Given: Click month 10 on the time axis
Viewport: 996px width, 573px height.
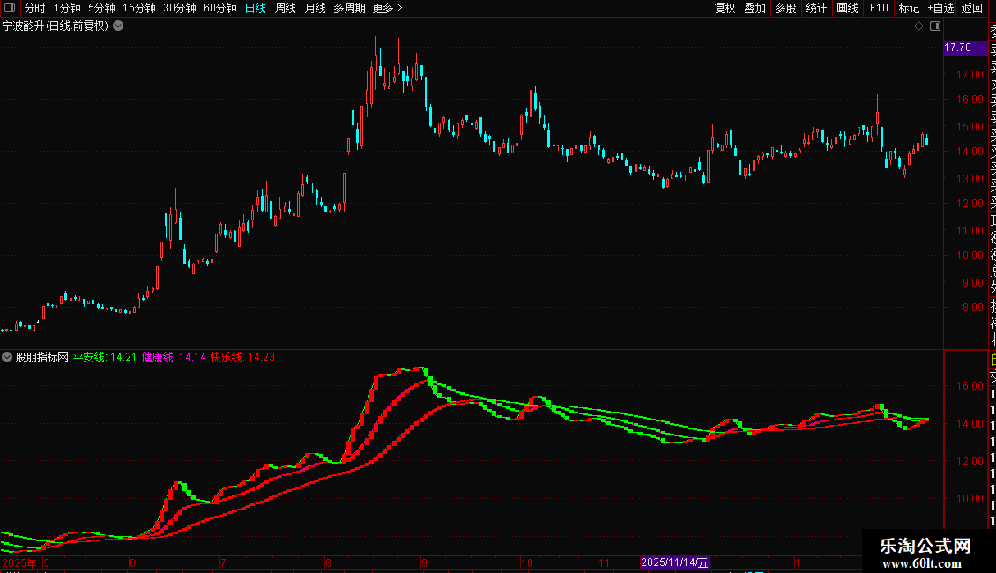Looking at the screenshot, I should (x=526, y=562).
